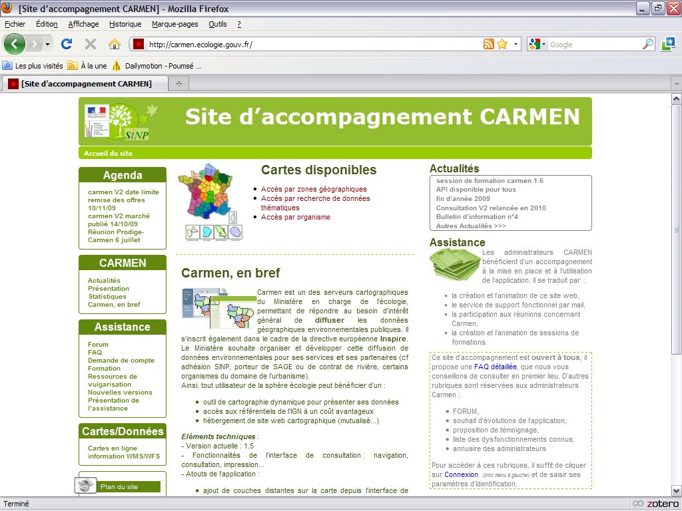The image size is (682, 511).
Task: Open the Accès par zones géographiques link
Action: (x=314, y=189)
